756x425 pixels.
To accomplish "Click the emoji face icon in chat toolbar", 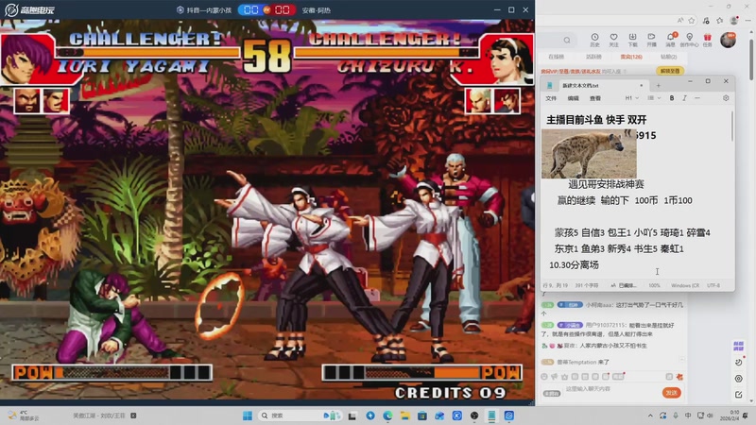I will click(544, 376).
